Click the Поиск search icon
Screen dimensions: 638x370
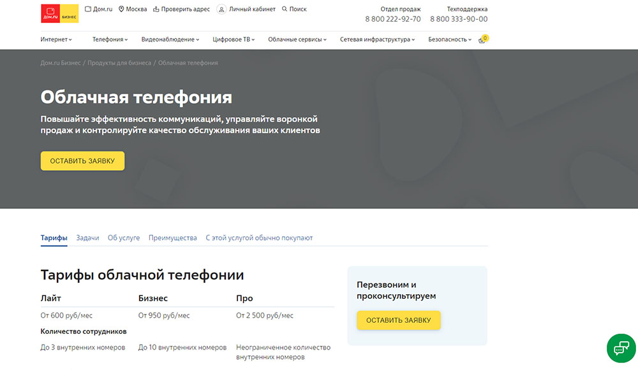(x=285, y=10)
